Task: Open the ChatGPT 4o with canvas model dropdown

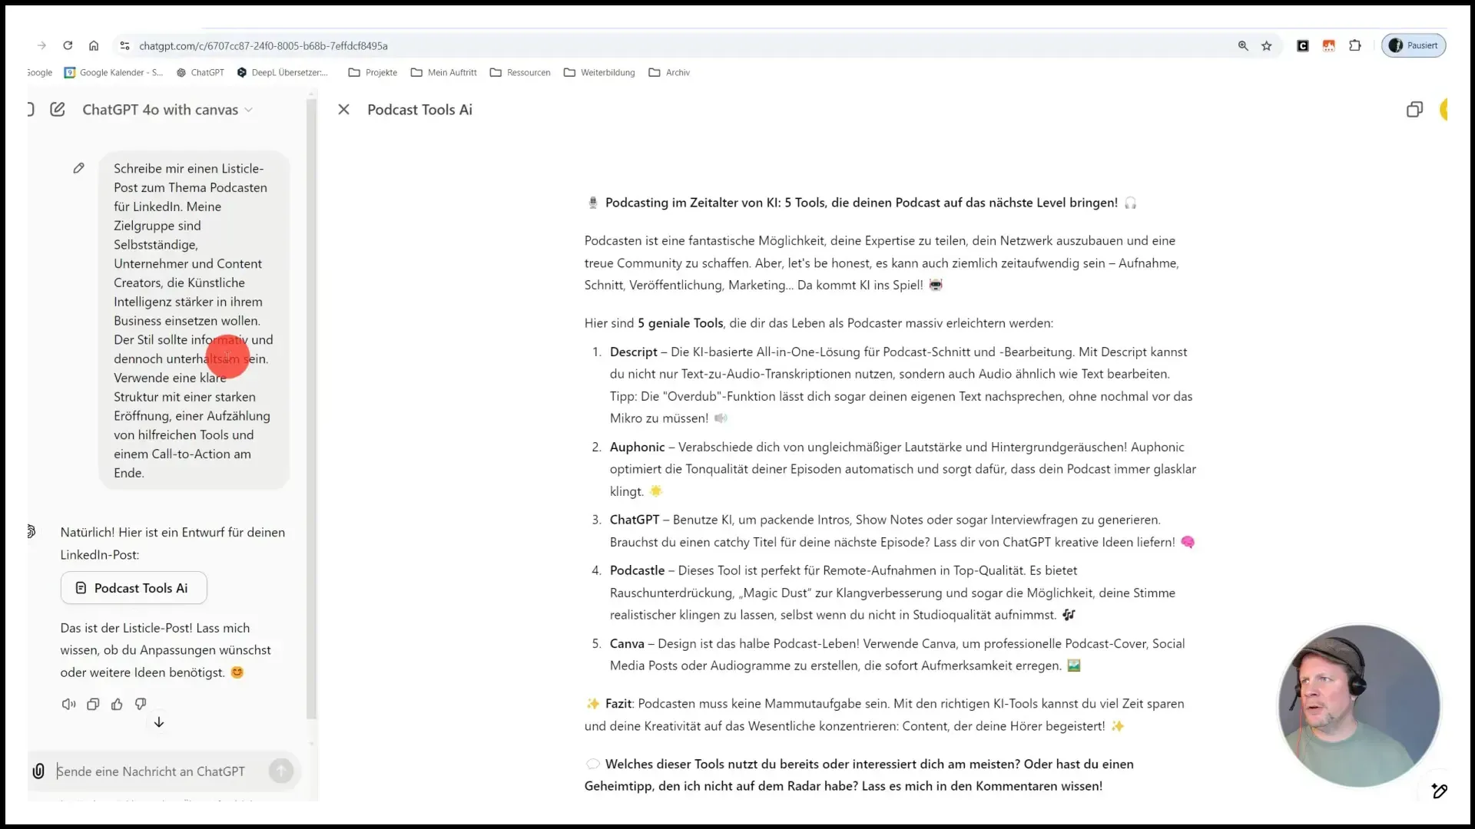Action: point(167,110)
